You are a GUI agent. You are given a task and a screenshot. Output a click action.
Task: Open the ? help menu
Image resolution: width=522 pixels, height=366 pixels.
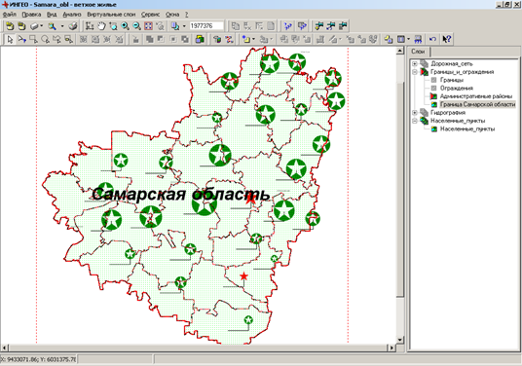(186, 15)
